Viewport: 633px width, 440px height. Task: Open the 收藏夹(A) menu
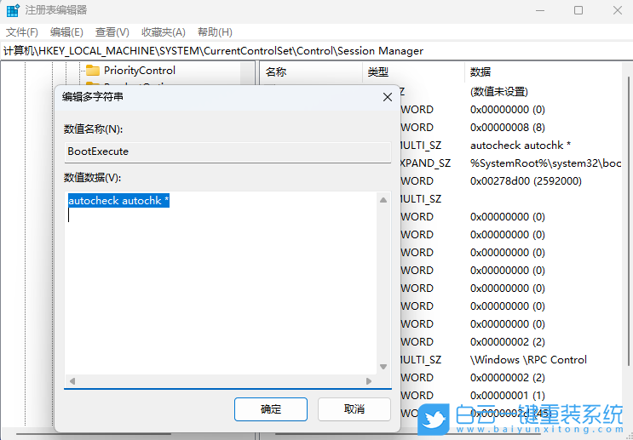[x=164, y=32]
